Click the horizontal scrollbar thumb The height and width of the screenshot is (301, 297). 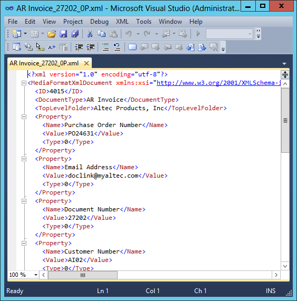[83, 275]
